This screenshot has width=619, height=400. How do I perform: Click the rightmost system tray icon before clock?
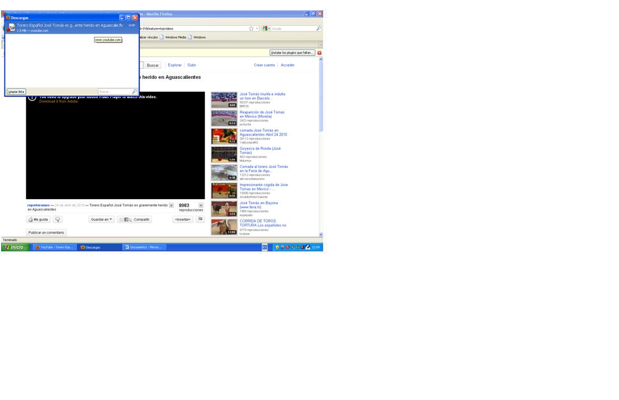(x=308, y=247)
